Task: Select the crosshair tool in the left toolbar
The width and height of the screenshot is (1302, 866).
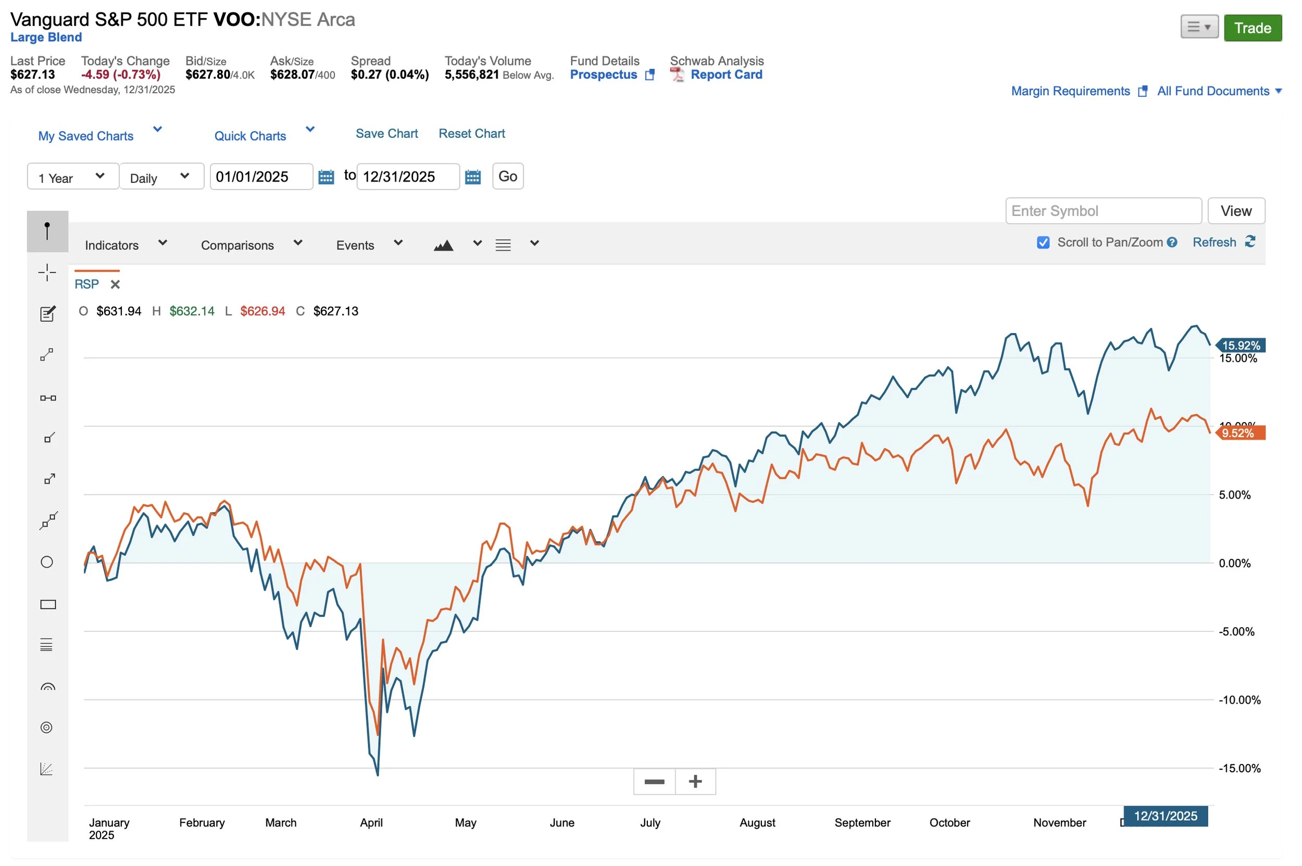Action: coord(47,272)
